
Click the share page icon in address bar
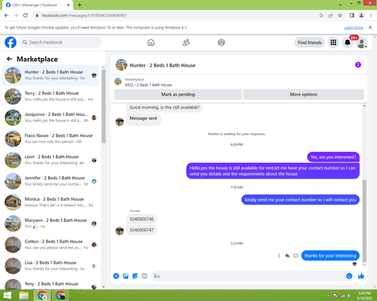[330, 15]
